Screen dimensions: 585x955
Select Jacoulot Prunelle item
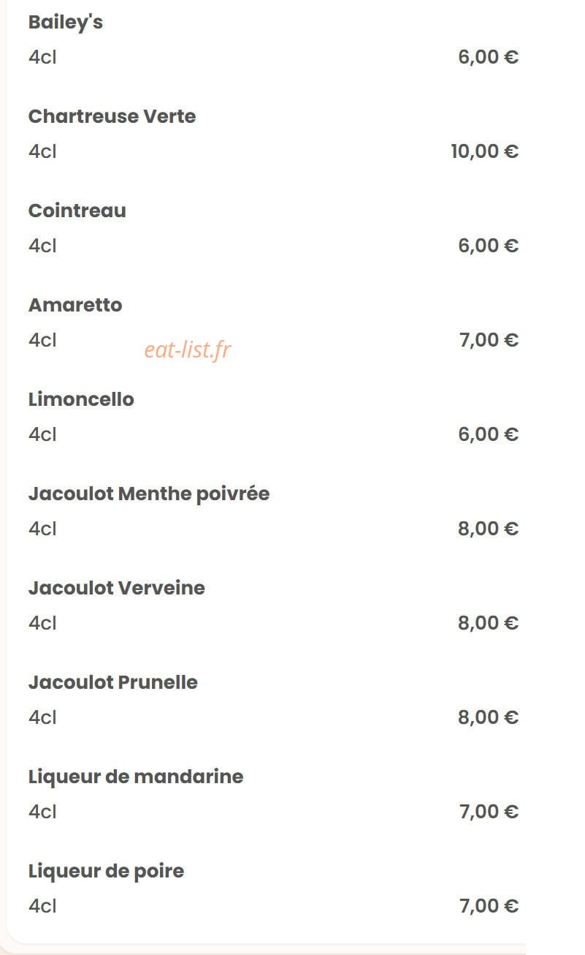(112, 682)
